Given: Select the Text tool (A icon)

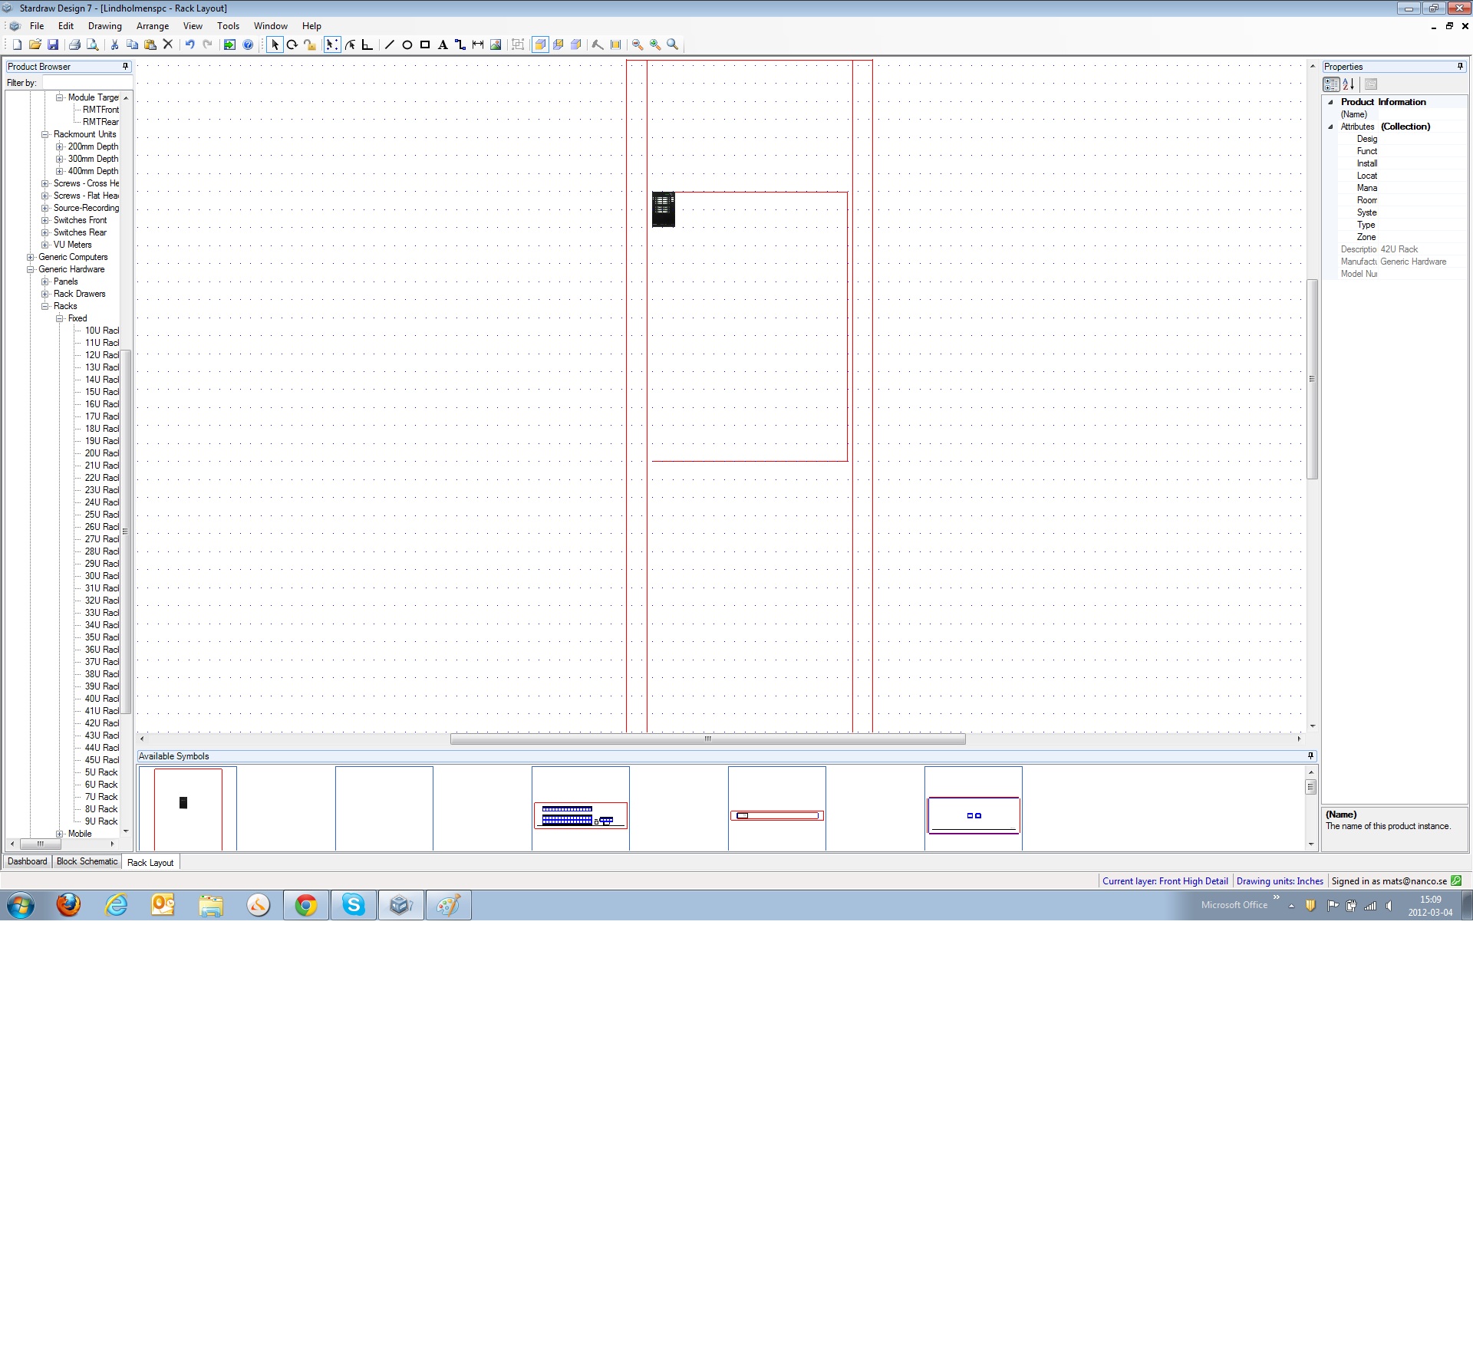Looking at the screenshot, I should 443,44.
